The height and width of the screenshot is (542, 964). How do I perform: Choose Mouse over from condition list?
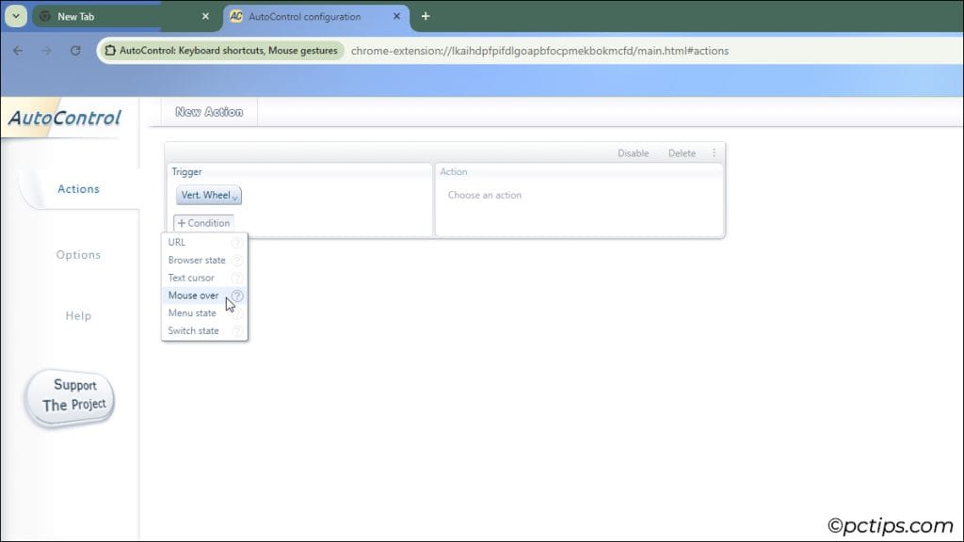point(193,295)
